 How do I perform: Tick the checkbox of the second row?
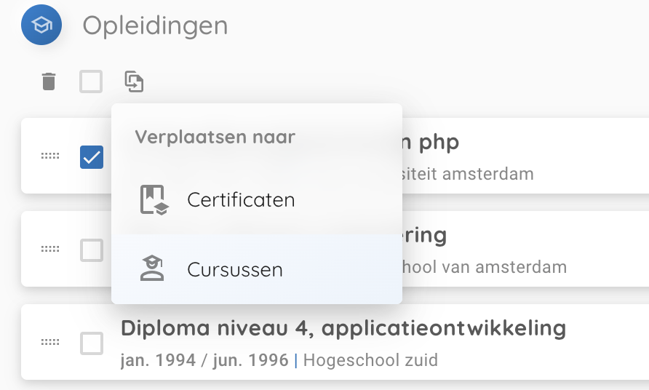coord(92,250)
